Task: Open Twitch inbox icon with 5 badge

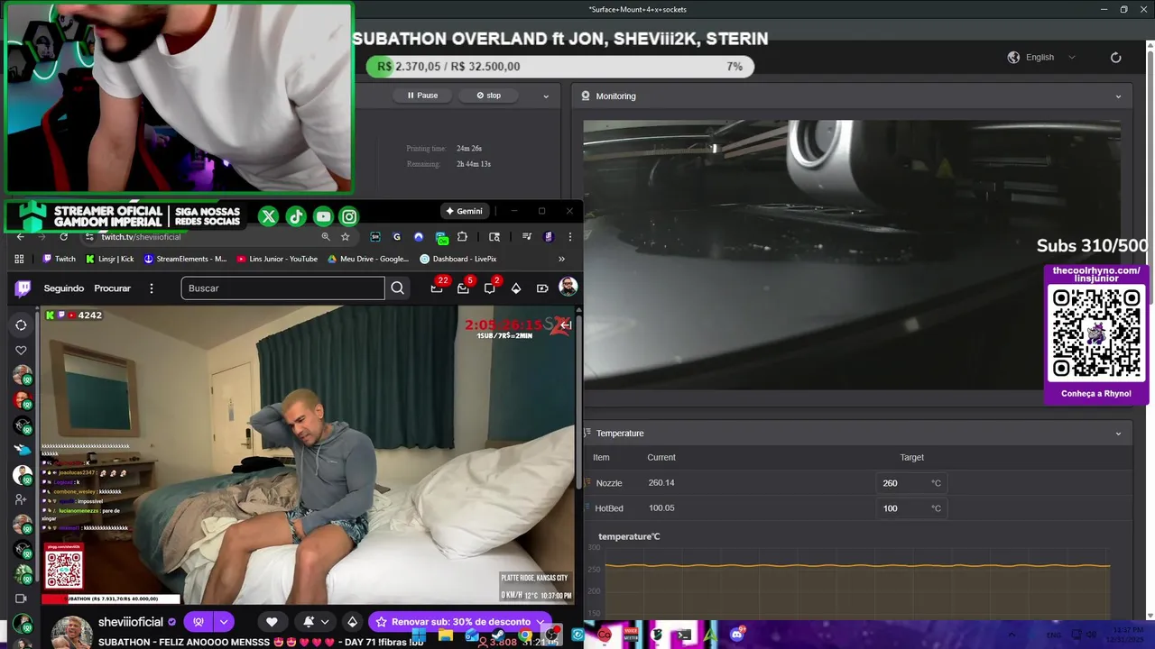Action: click(x=463, y=288)
